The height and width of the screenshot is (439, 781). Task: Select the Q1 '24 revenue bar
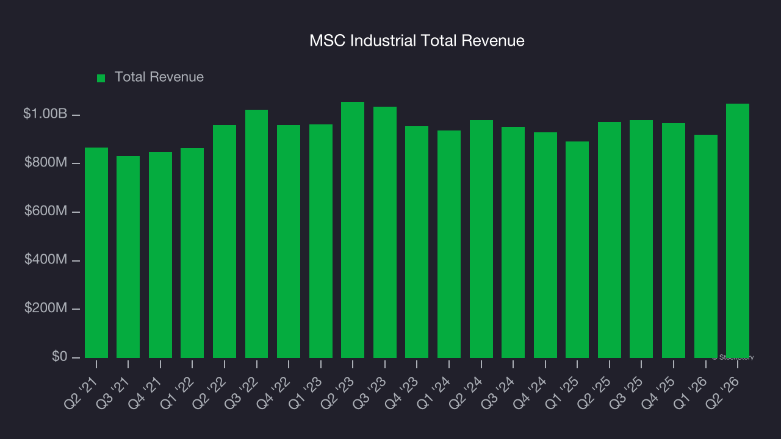pos(449,244)
